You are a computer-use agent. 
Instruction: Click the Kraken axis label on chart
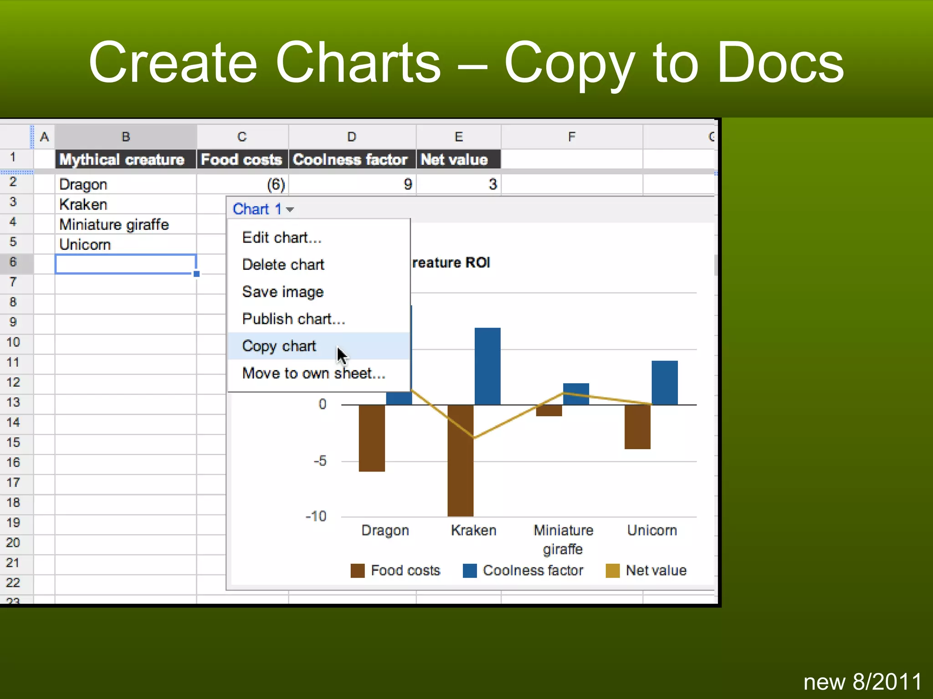(x=473, y=531)
